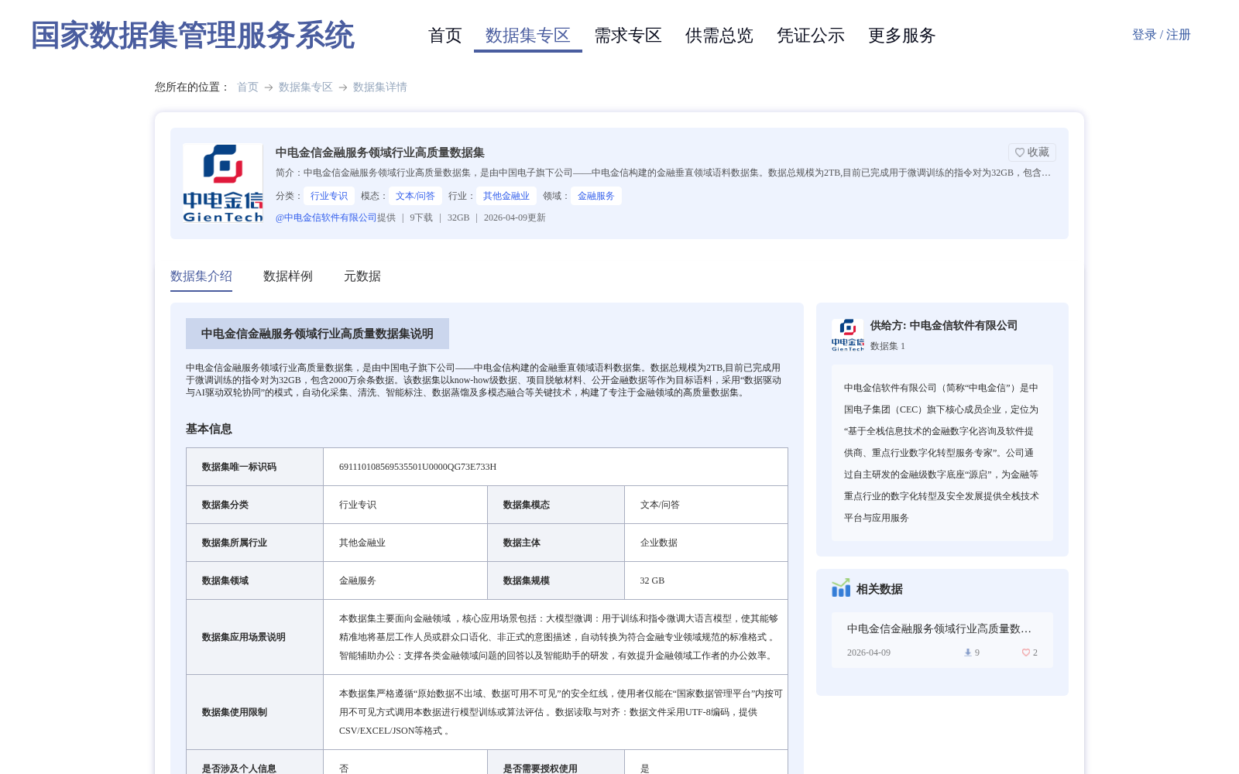Click the bar chart icon beside 相关数据
The height and width of the screenshot is (774, 1239).
(x=841, y=588)
